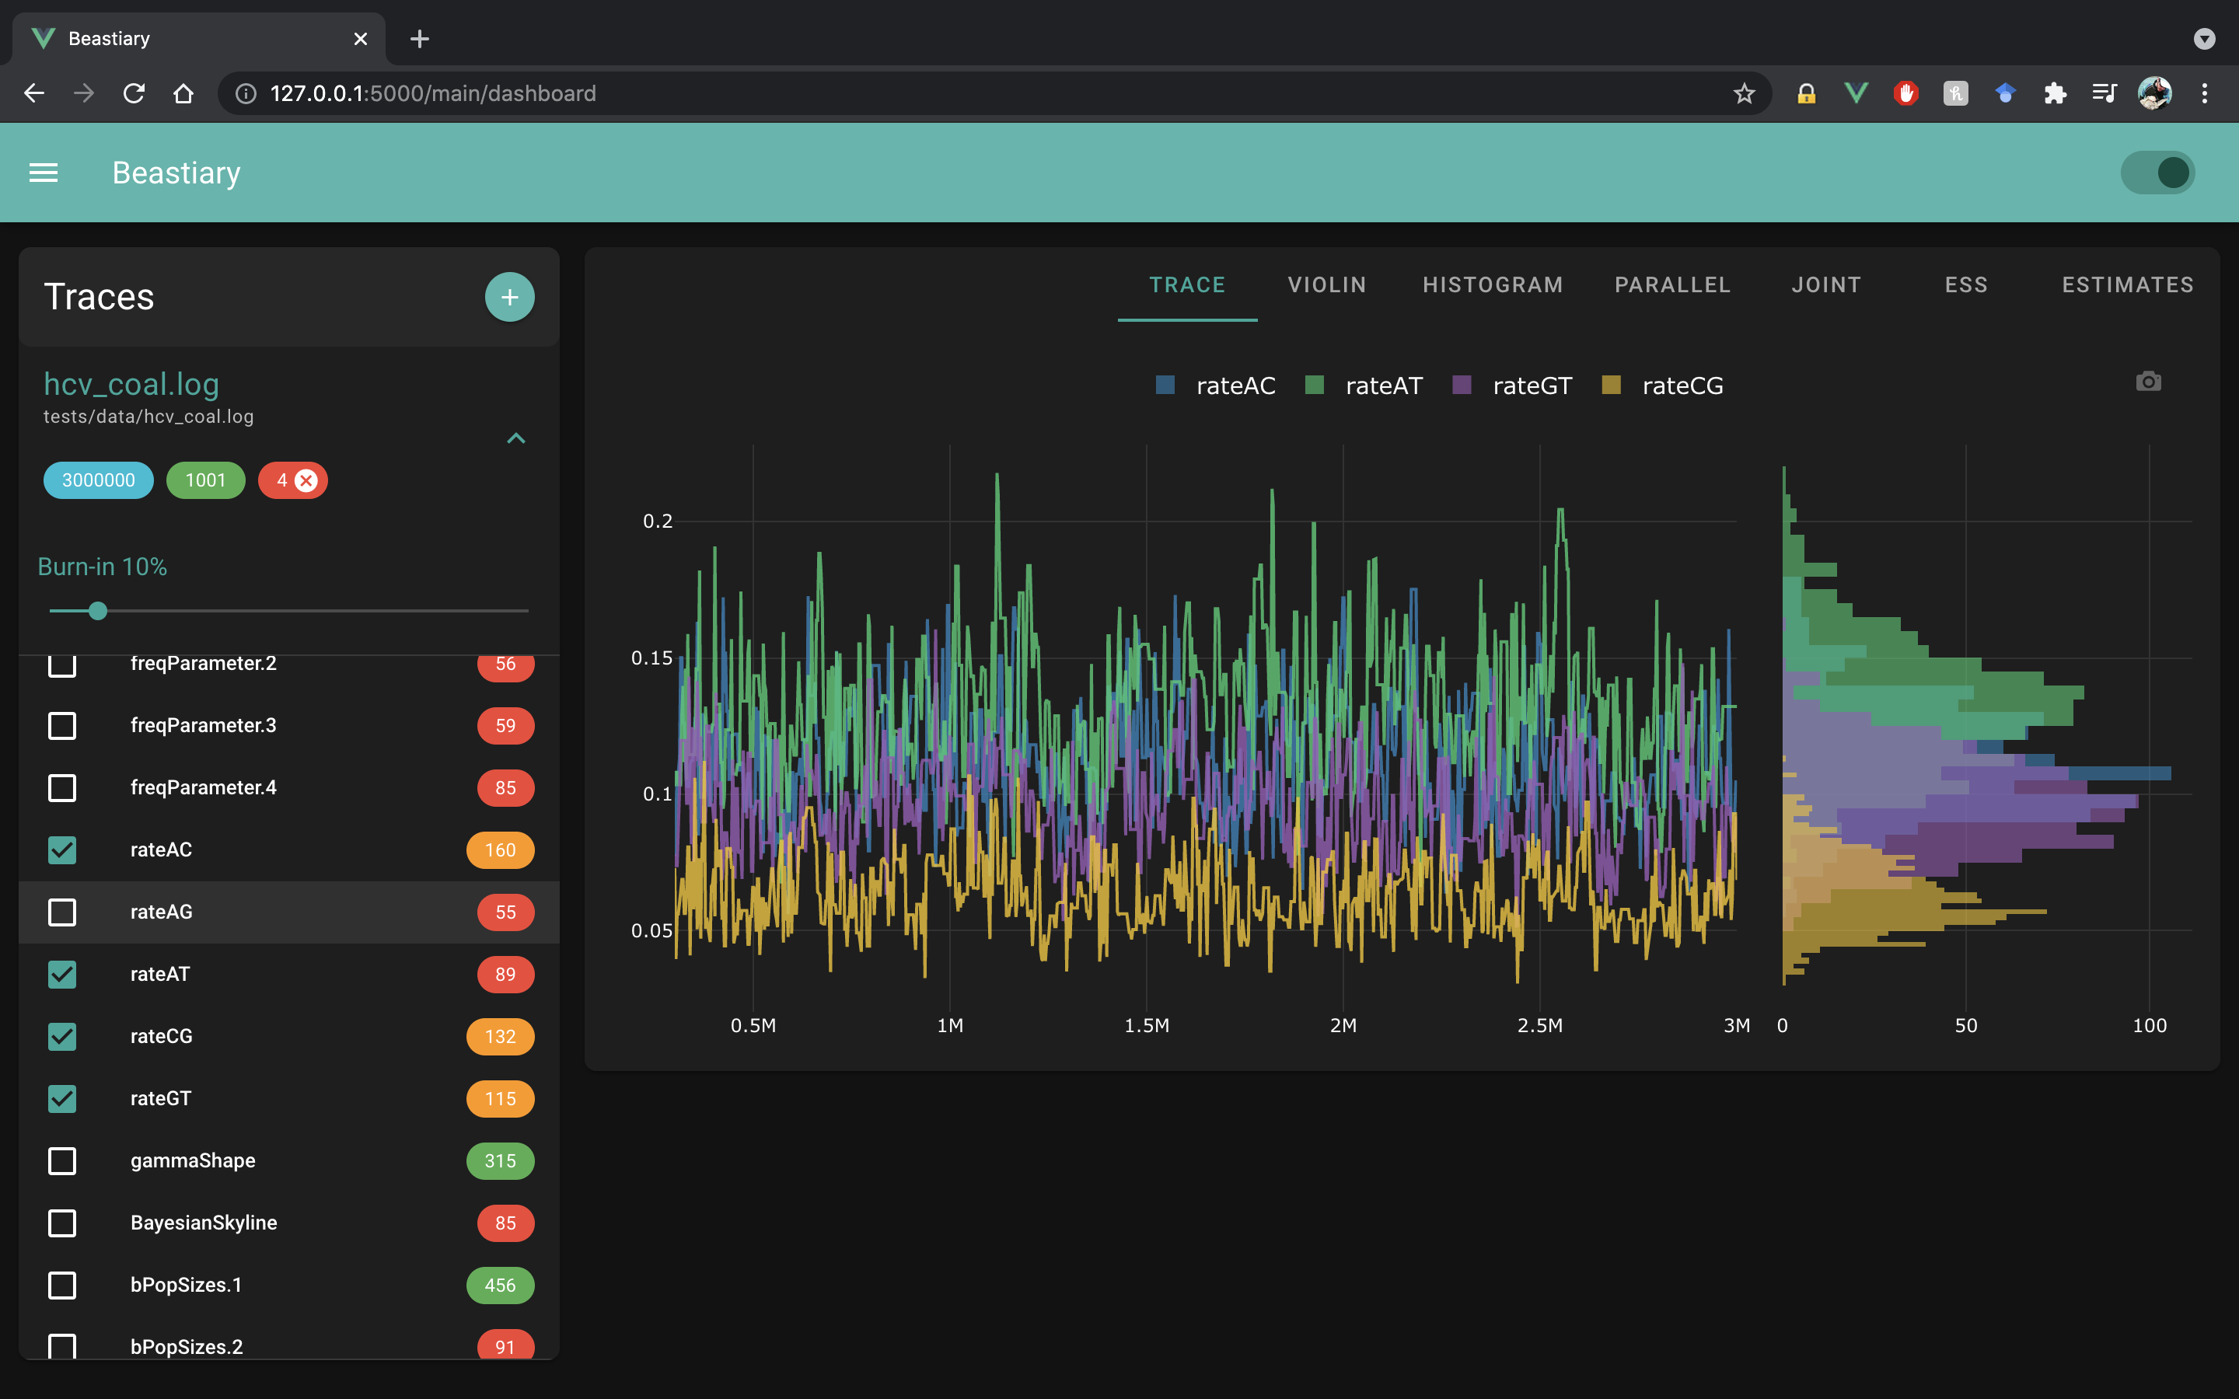Viewport: 2239px width, 1399px height.
Task: Remove the red 4 chip with X
Action: click(x=306, y=480)
